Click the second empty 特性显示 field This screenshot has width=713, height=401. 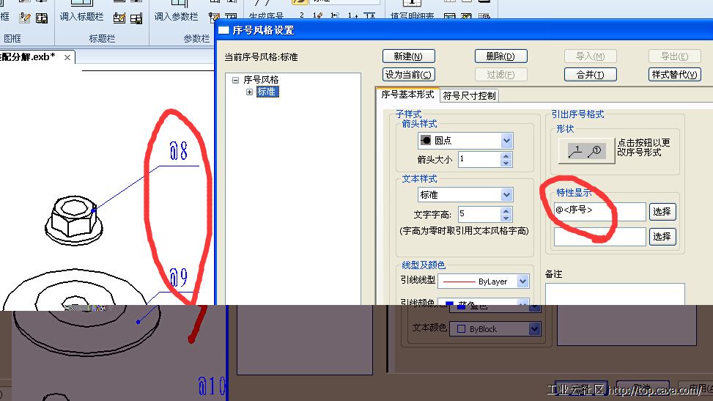pos(599,237)
